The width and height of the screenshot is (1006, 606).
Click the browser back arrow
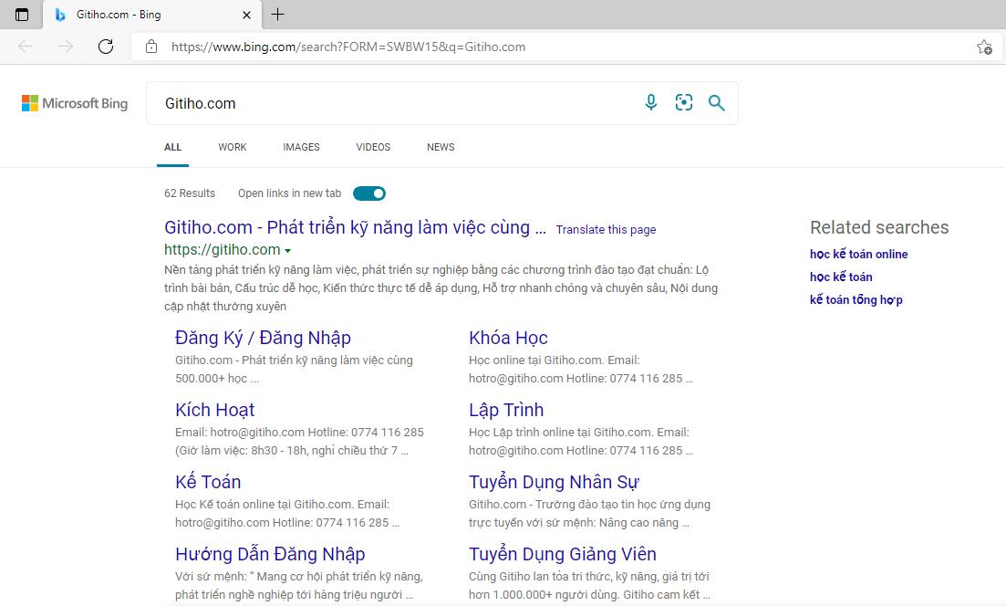pos(26,46)
